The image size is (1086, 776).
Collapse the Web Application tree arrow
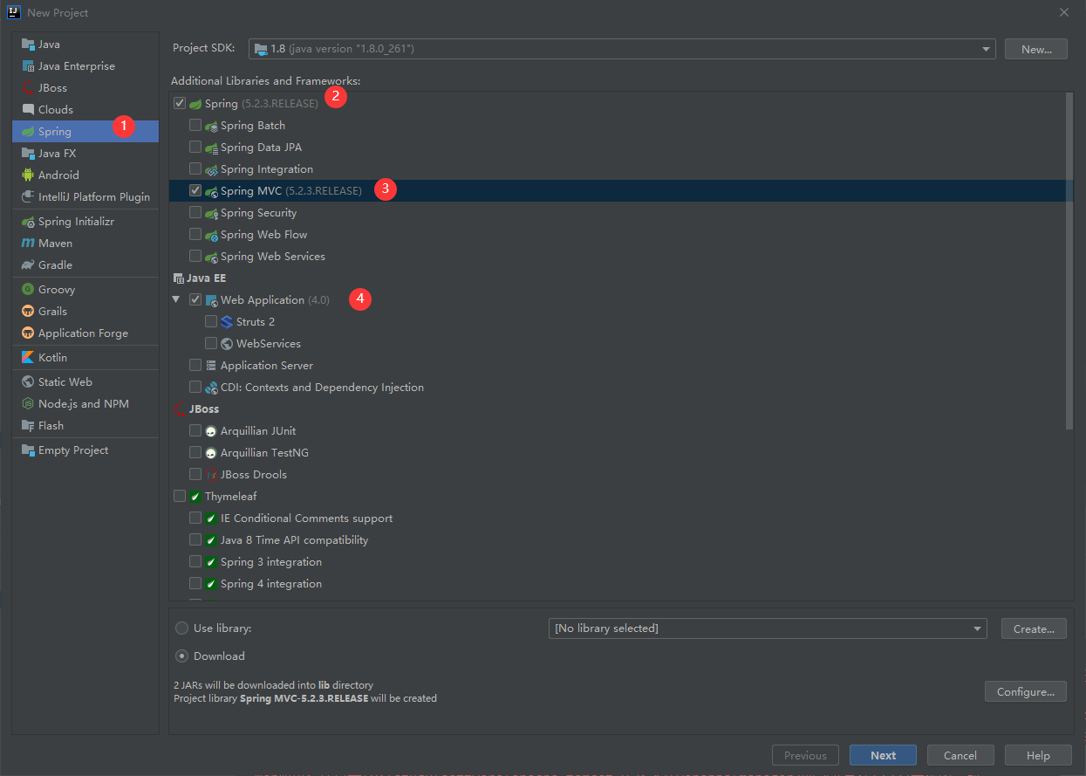pyautogui.click(x=176, y=299)
